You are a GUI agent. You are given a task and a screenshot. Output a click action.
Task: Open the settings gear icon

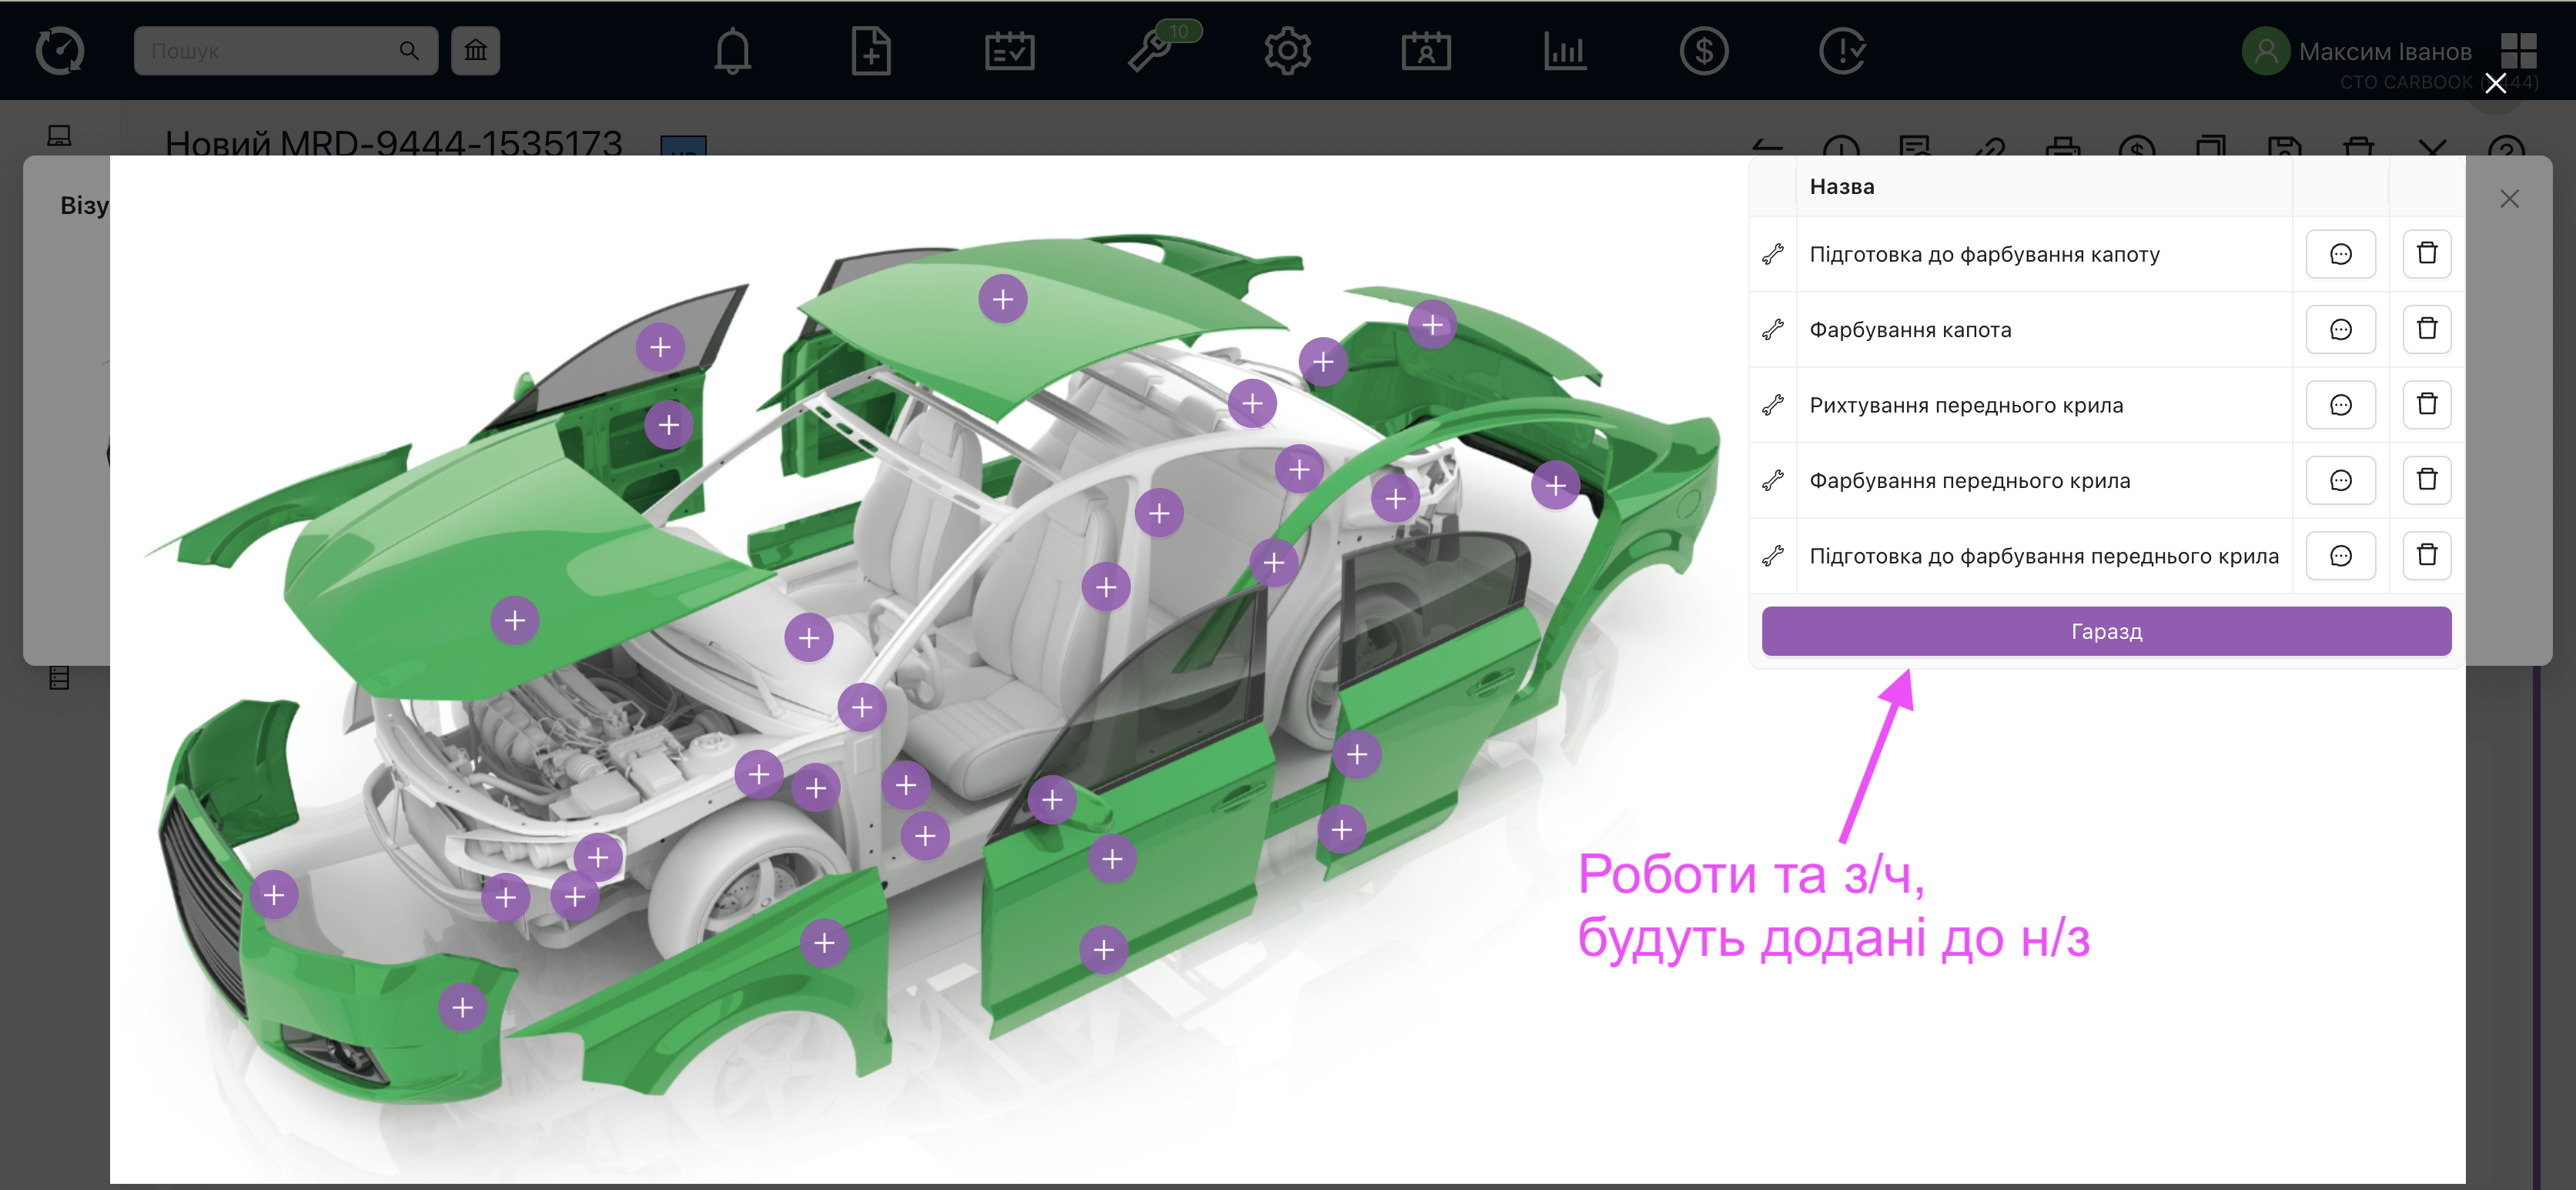point(1287,51)
